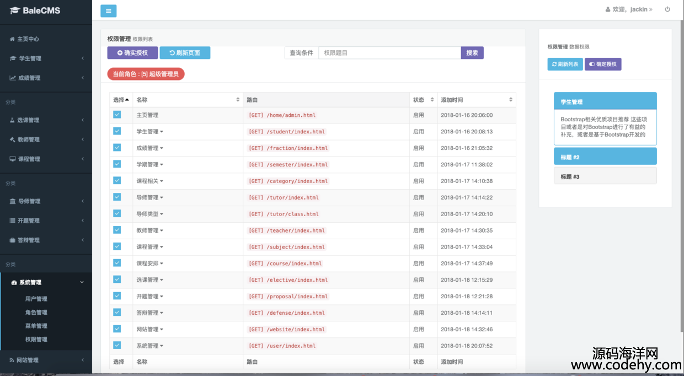
Task: Expand the 学生管理 row dropdown caret
Action: 162,132
